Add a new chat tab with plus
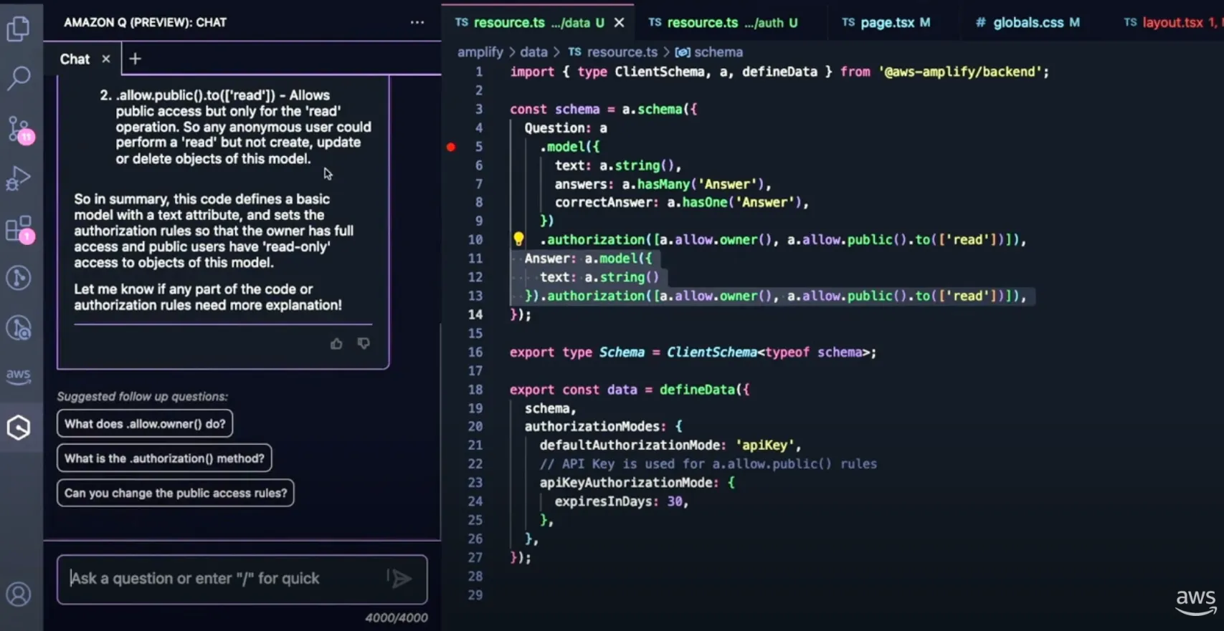Screen dimensions: 1224x631 point(135,59)
